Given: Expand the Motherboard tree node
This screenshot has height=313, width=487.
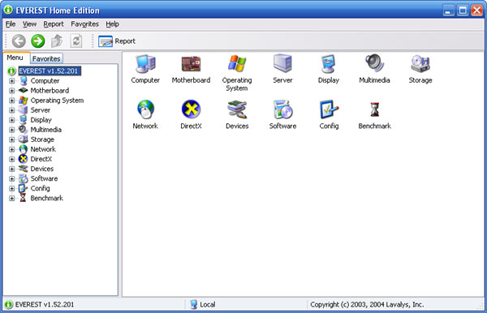Looking at the screenshot, I should tap(12, 91).
